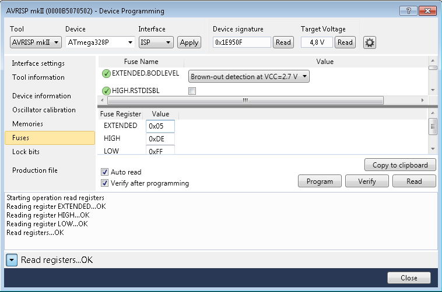Viewport: 442px width, 292px height.
Task: Click the fuse list scroll right arrow
Action: tap(422, 100)
